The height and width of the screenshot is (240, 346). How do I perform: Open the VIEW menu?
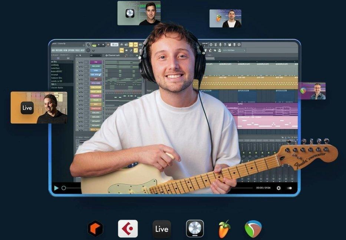point(65,50)
